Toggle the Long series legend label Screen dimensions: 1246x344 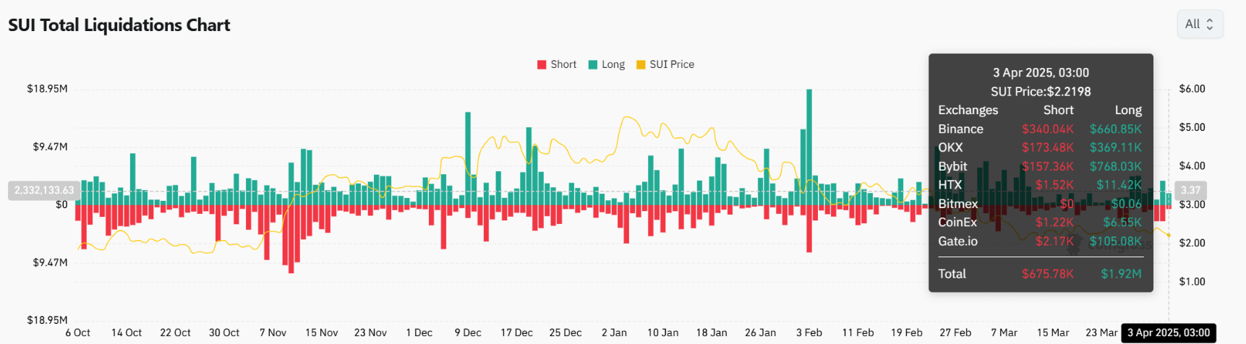[x=613, y=64]
